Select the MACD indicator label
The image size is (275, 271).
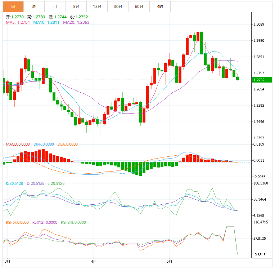[18, 144]
